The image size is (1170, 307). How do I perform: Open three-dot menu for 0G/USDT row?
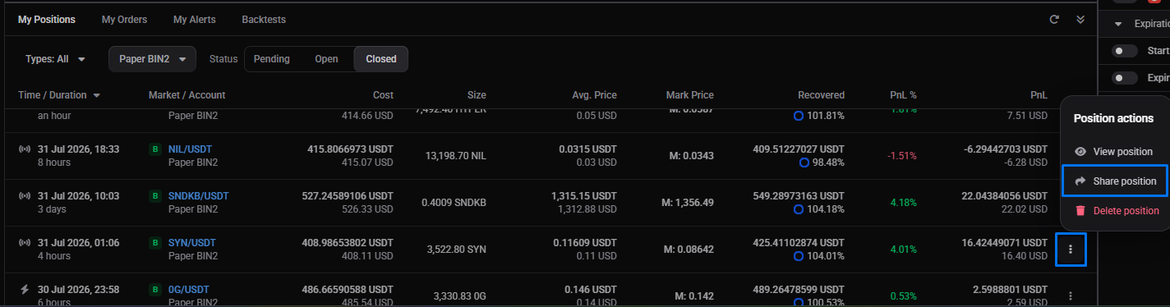pos(1071,296)
